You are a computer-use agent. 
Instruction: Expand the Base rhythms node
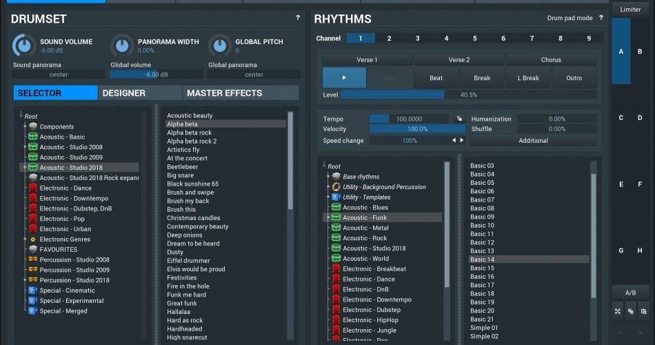pos(328,177)
